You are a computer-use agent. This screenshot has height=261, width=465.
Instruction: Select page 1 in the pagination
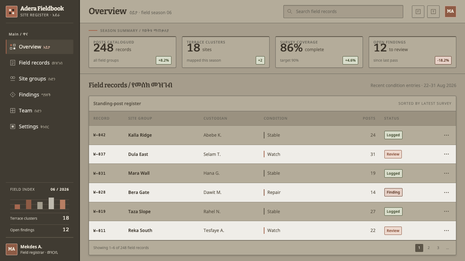tap(419, 248)
